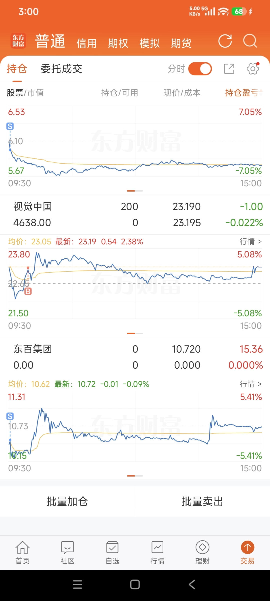Tap the refresh icon in header

coord(225,41)
